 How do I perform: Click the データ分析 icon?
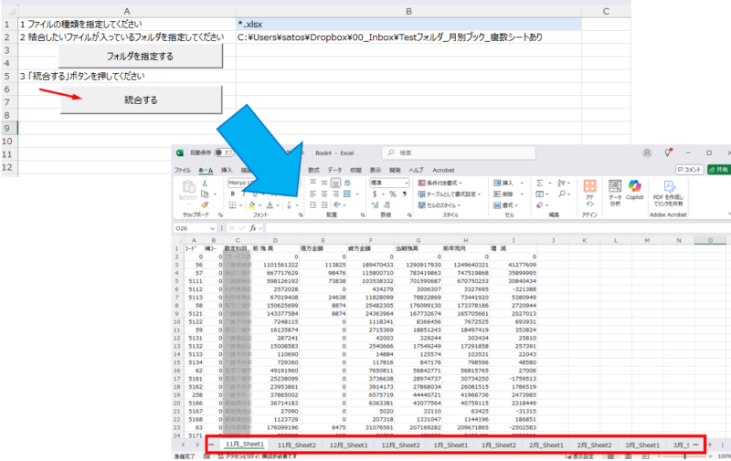[x=614, y=190]
